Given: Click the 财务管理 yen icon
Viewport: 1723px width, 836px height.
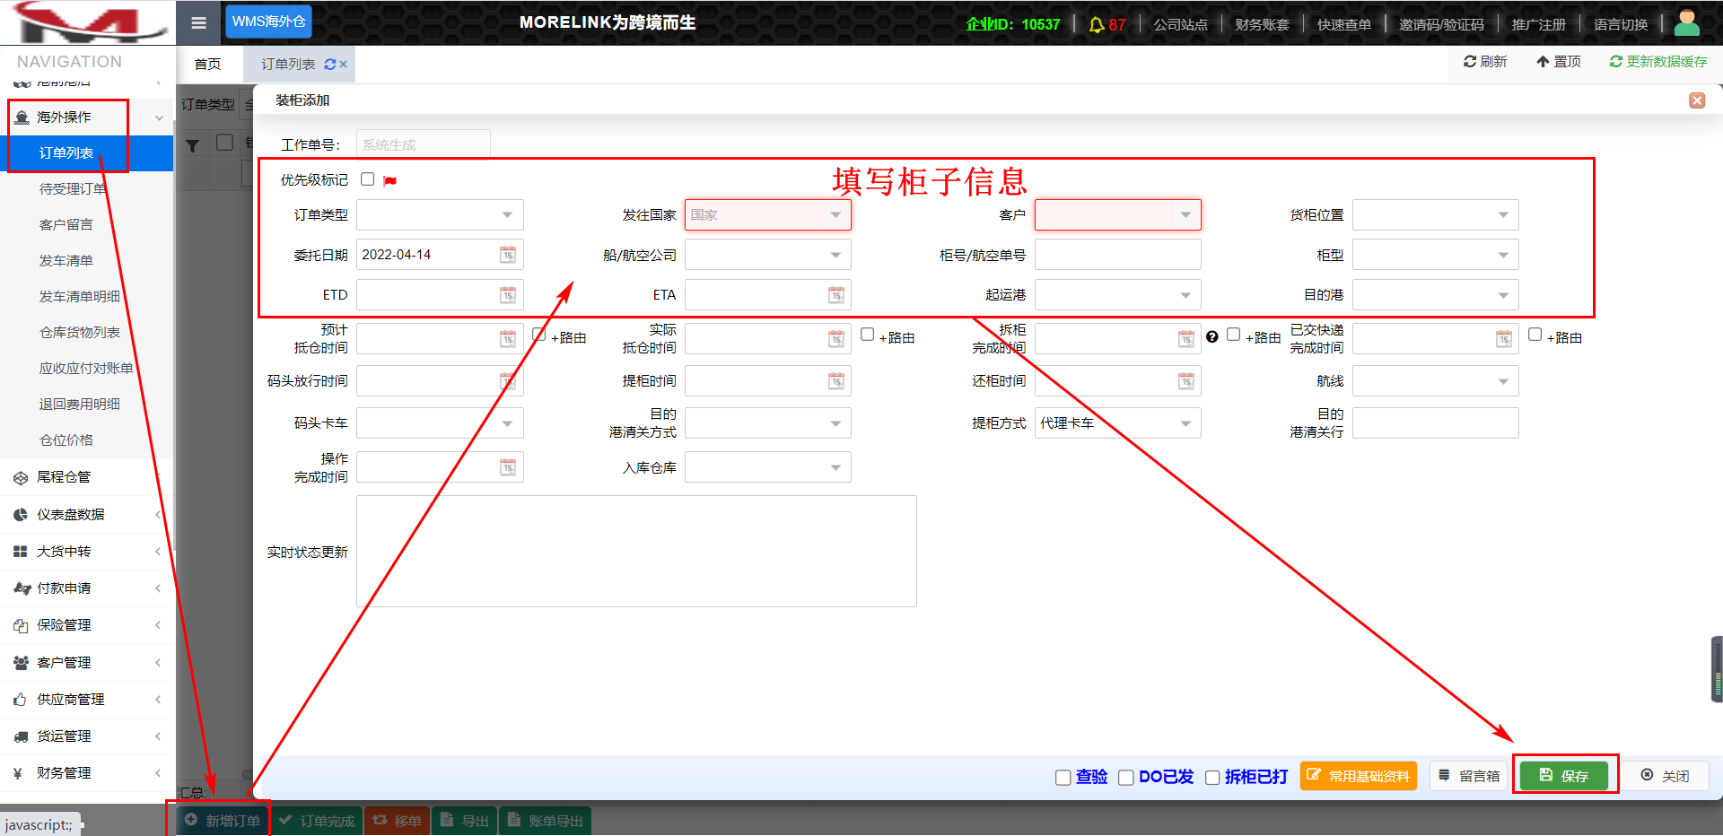Looking at the screenshot, I should pyautogui.click(x=18, y=773).
